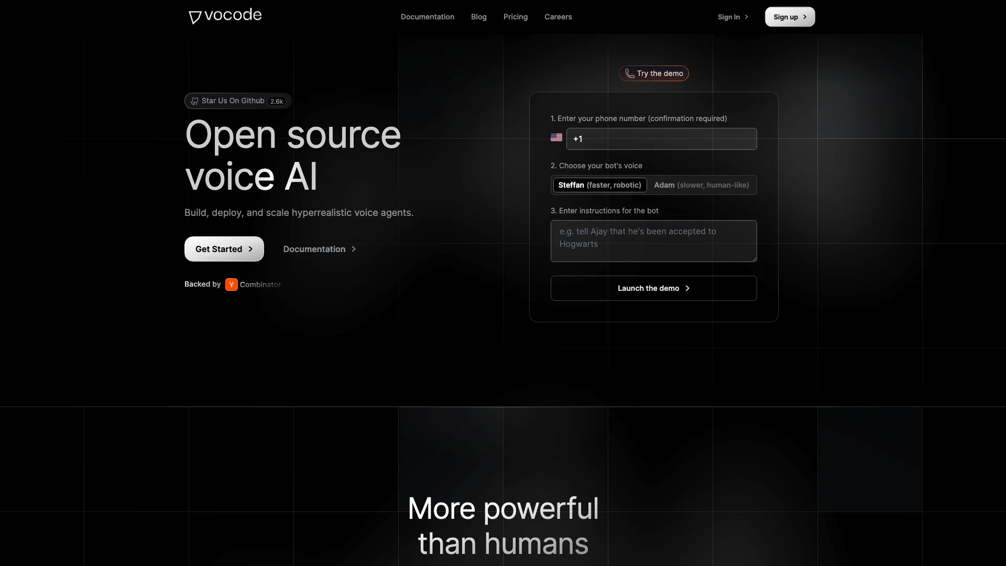Visit the Careers page
The image size is (1006, 566).
tap(558, 17)
